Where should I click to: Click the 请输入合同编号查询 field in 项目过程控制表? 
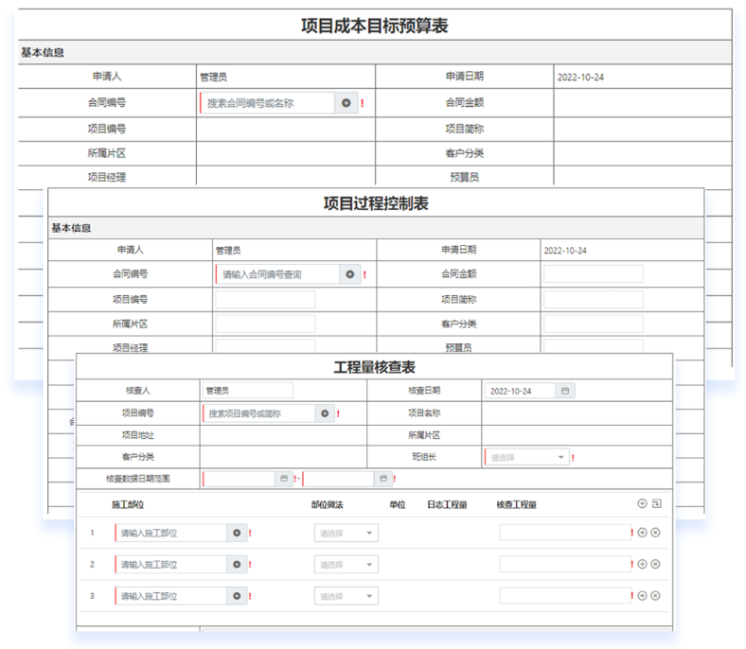tap(277, 274)
